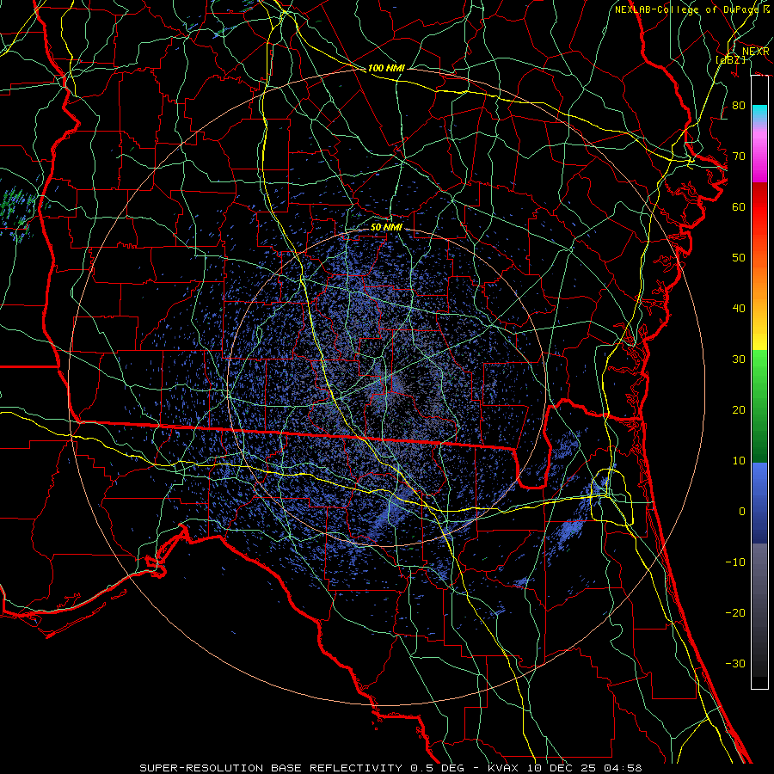Select the 70 value on the dBZ scale
Screen dimensions: 774x774
coord(739,157)
